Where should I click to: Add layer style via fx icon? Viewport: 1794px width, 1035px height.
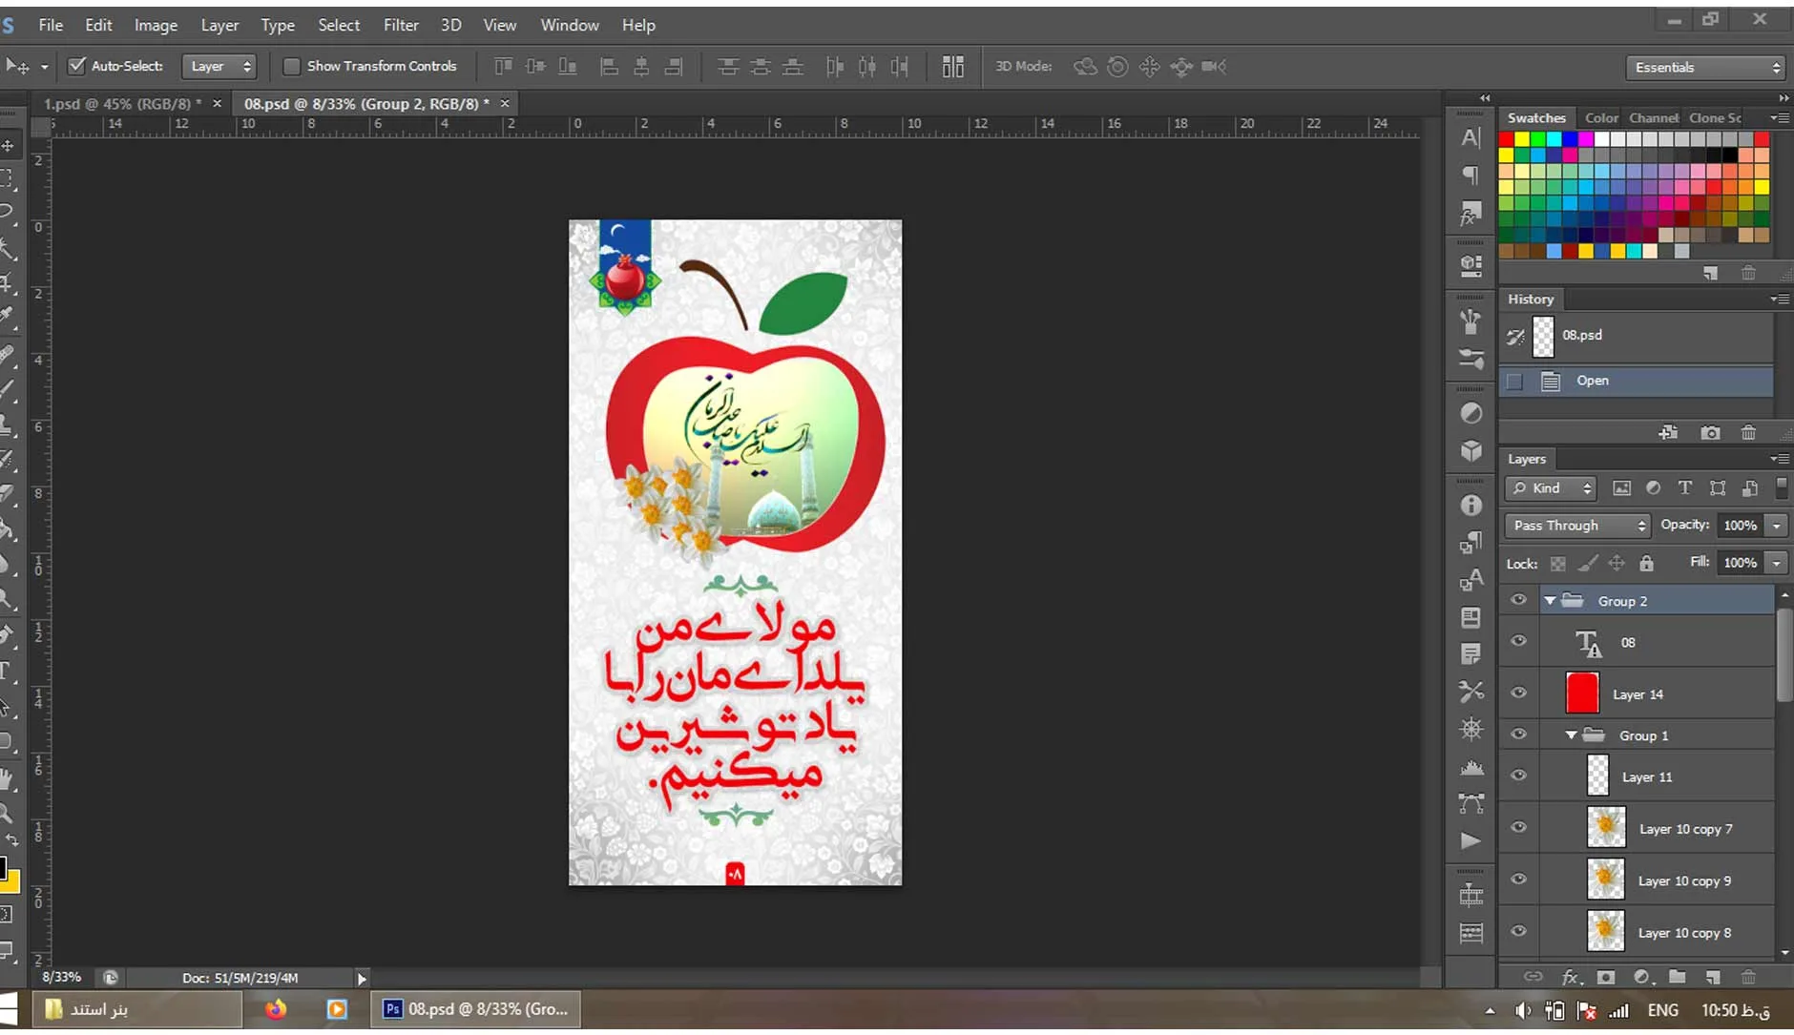coord(1571,977)
